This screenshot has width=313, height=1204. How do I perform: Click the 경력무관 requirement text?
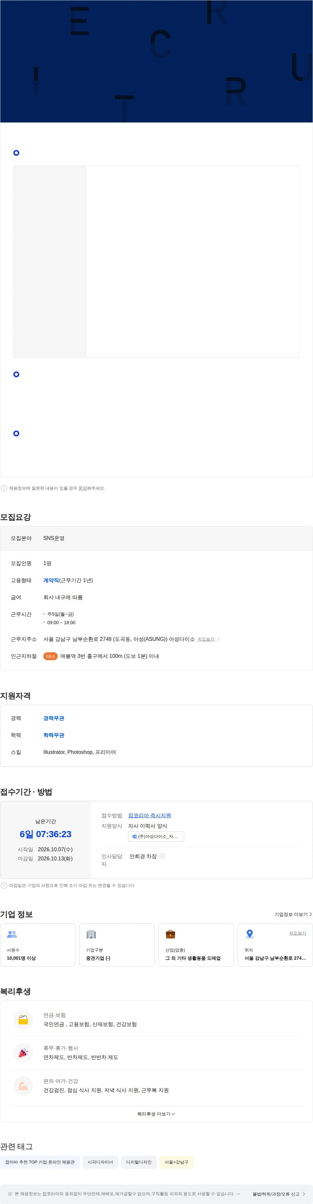(54, 718)
